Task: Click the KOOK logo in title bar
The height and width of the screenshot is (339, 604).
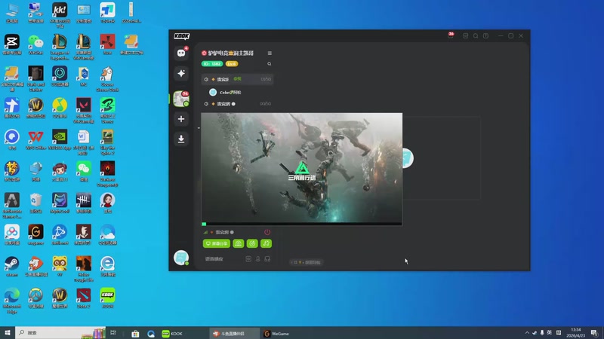Action: (181, 36)
